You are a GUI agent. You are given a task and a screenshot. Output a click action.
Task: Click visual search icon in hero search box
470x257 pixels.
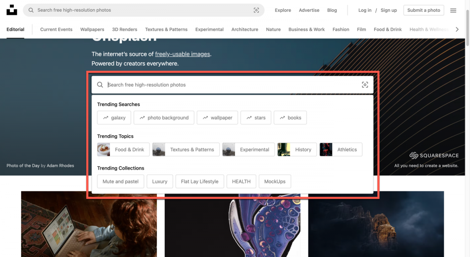click(365, 85)
